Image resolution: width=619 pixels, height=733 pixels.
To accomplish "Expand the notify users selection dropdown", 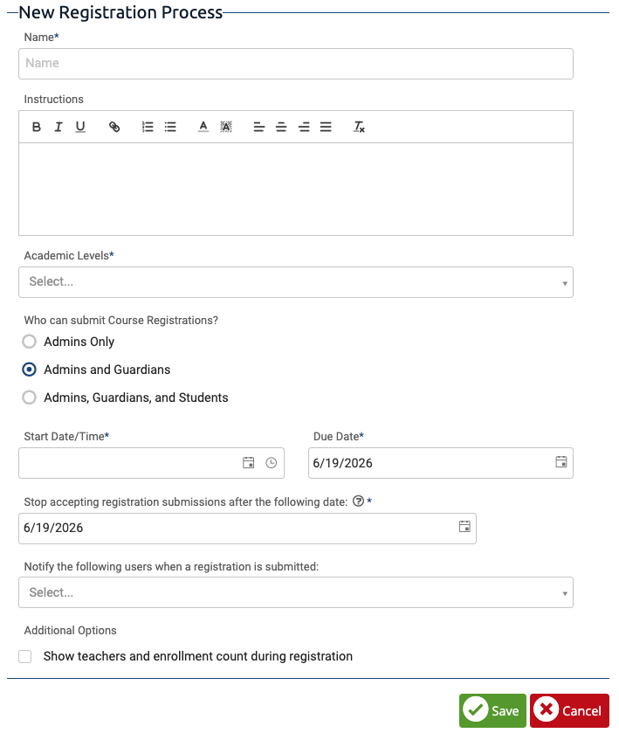I will tap(295, 592).
